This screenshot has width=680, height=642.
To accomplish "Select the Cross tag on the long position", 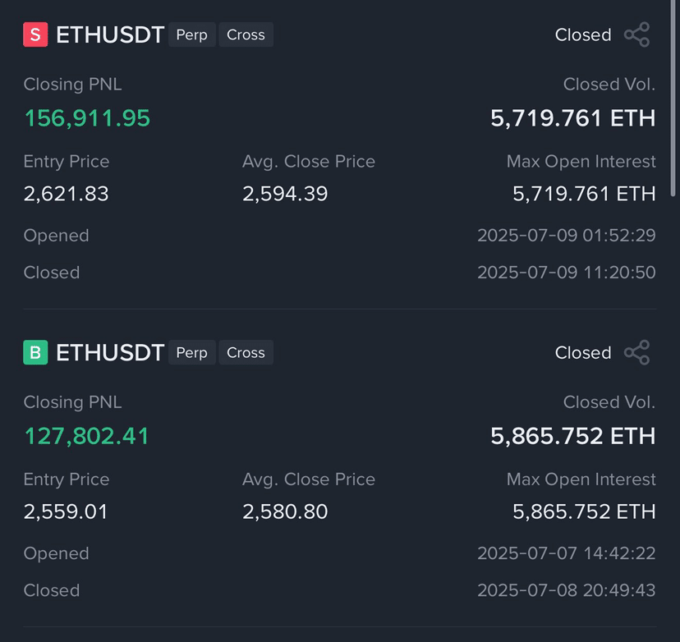I will click(x=246, y=352).
